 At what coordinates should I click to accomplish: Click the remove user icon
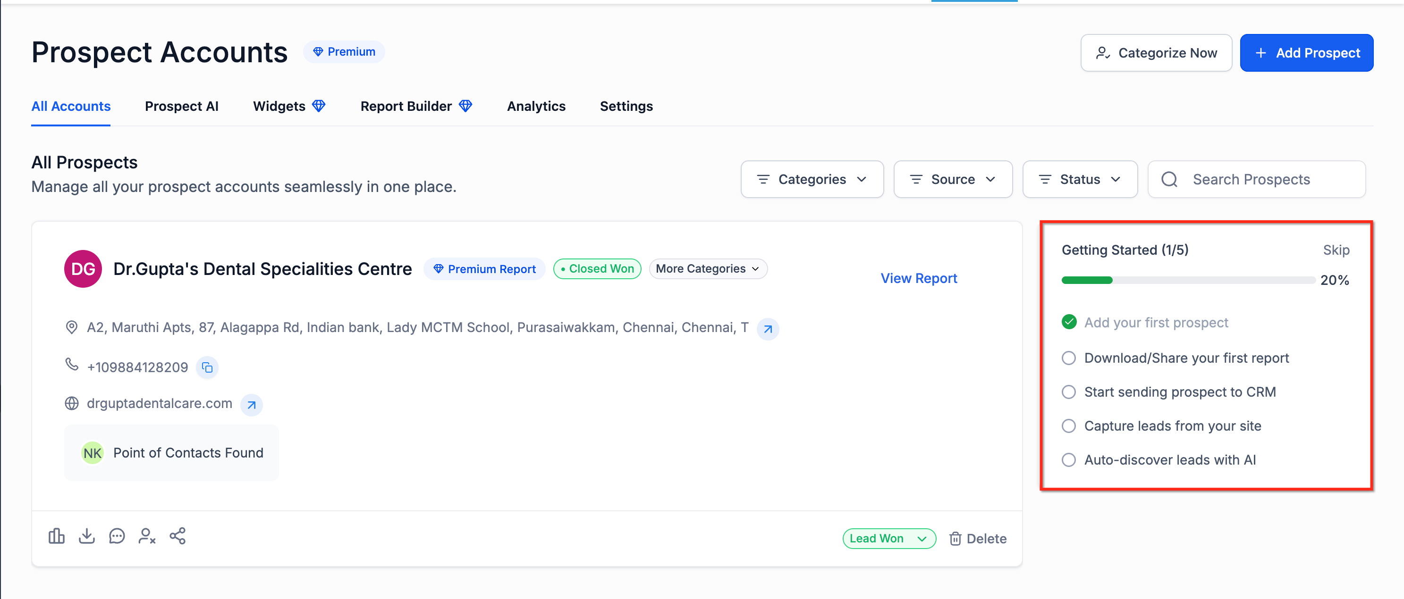[x=147, y=536]
